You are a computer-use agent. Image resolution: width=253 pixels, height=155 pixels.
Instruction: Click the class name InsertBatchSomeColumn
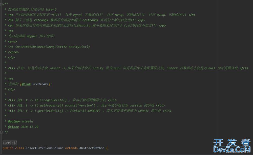pos(45,148)
